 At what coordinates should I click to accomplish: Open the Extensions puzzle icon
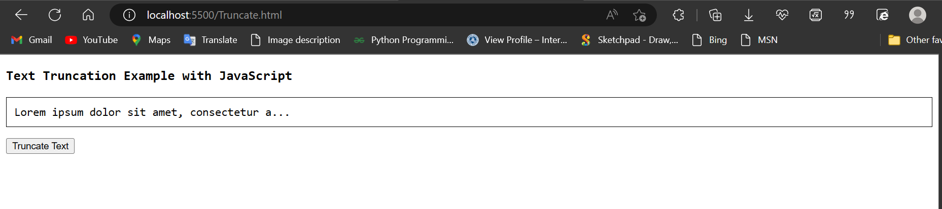[x=678, y=15]
